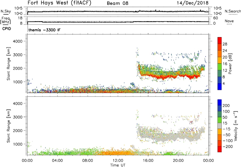Screen dimensions: 241x167
Task: Click the "Velocity [m s-1]" color bar title
Action: 236,126
